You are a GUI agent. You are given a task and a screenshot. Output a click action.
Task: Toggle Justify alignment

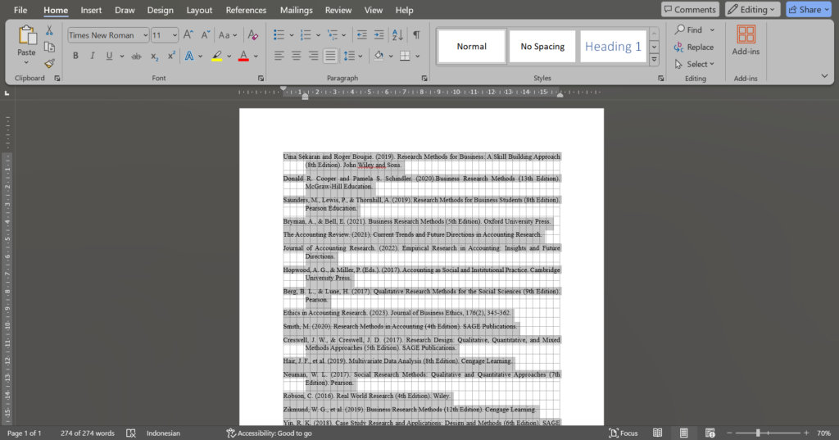tap(330, 57)
